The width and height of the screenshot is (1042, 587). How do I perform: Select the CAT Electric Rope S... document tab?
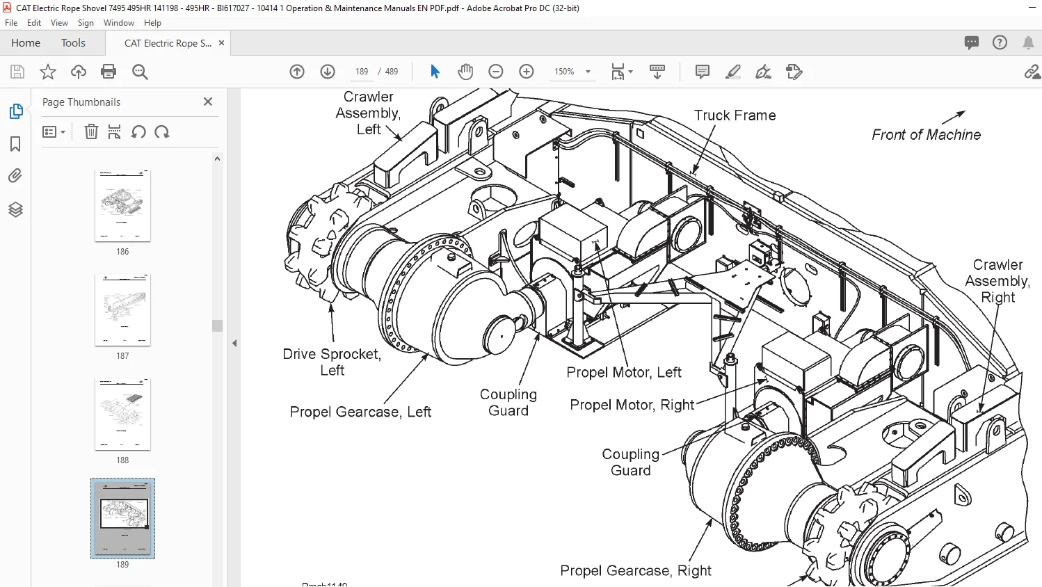pyautogui.click(x=168, y=43)
